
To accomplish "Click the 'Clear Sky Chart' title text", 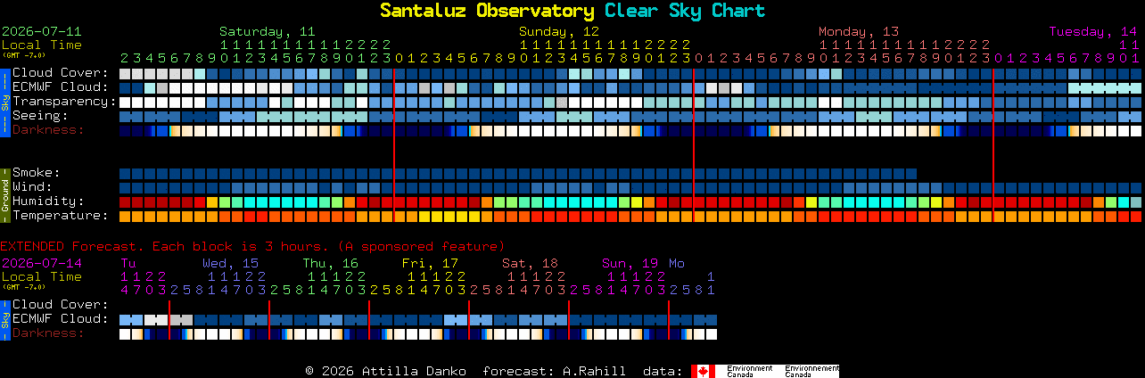I will (x=684, y=11).
